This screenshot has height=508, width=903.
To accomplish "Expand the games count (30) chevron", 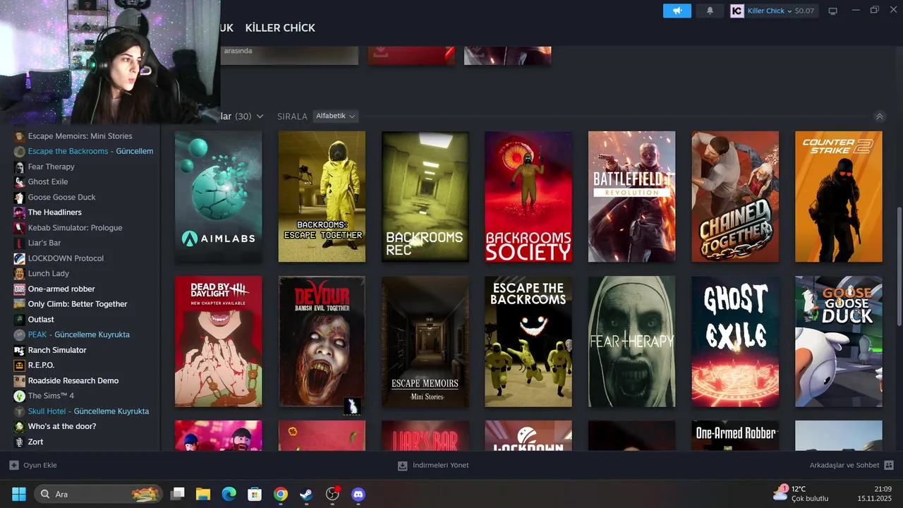I will (260, 116).
